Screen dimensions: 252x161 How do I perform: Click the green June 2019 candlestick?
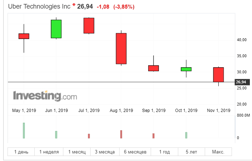coord(56,29)
